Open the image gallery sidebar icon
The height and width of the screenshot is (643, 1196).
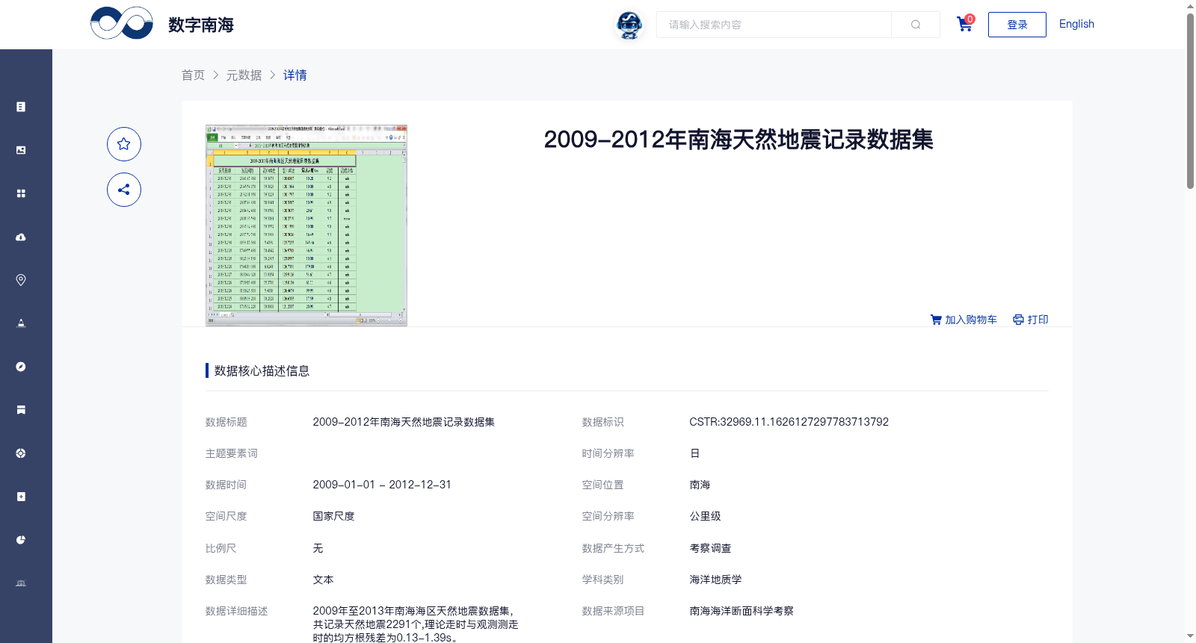[21, 150]
